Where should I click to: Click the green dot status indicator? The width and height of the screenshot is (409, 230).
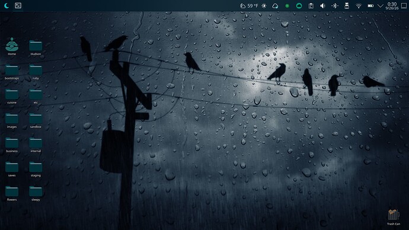pos(287,6)
